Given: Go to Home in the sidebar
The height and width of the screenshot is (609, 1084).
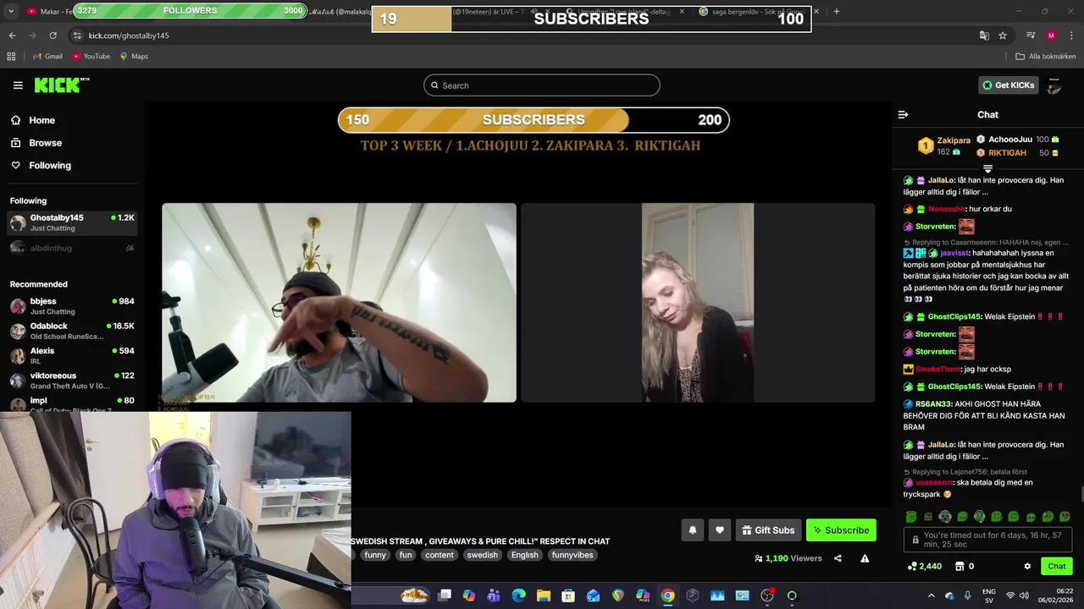Looking at the screenshot, I should (x=34, y=120).
